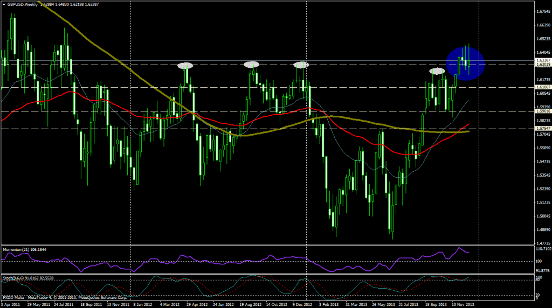Select the white ellipse near 15 Sep 2013
This screenshot has width=552, height=308.
(x=437, y=71)
